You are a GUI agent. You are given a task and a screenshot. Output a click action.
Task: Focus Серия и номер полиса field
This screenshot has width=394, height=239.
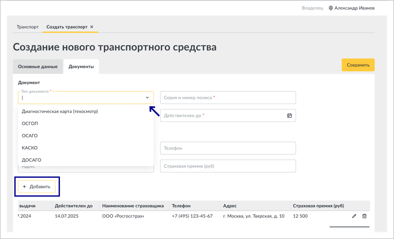coord(228,98)
